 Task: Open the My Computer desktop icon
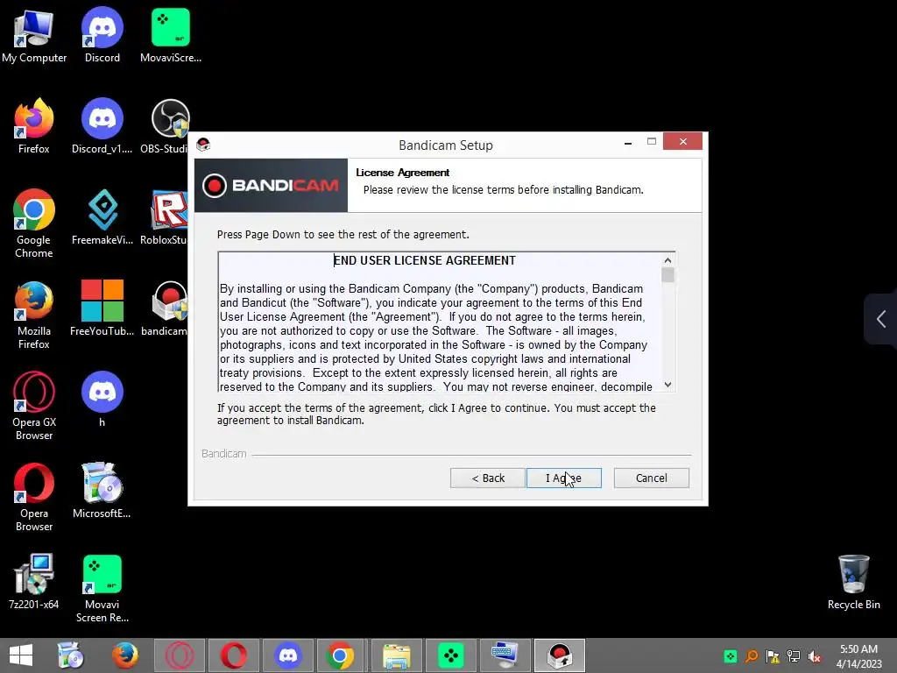[x=34, y=35]
